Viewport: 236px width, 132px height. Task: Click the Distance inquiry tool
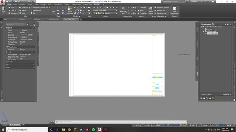(142, 7)
